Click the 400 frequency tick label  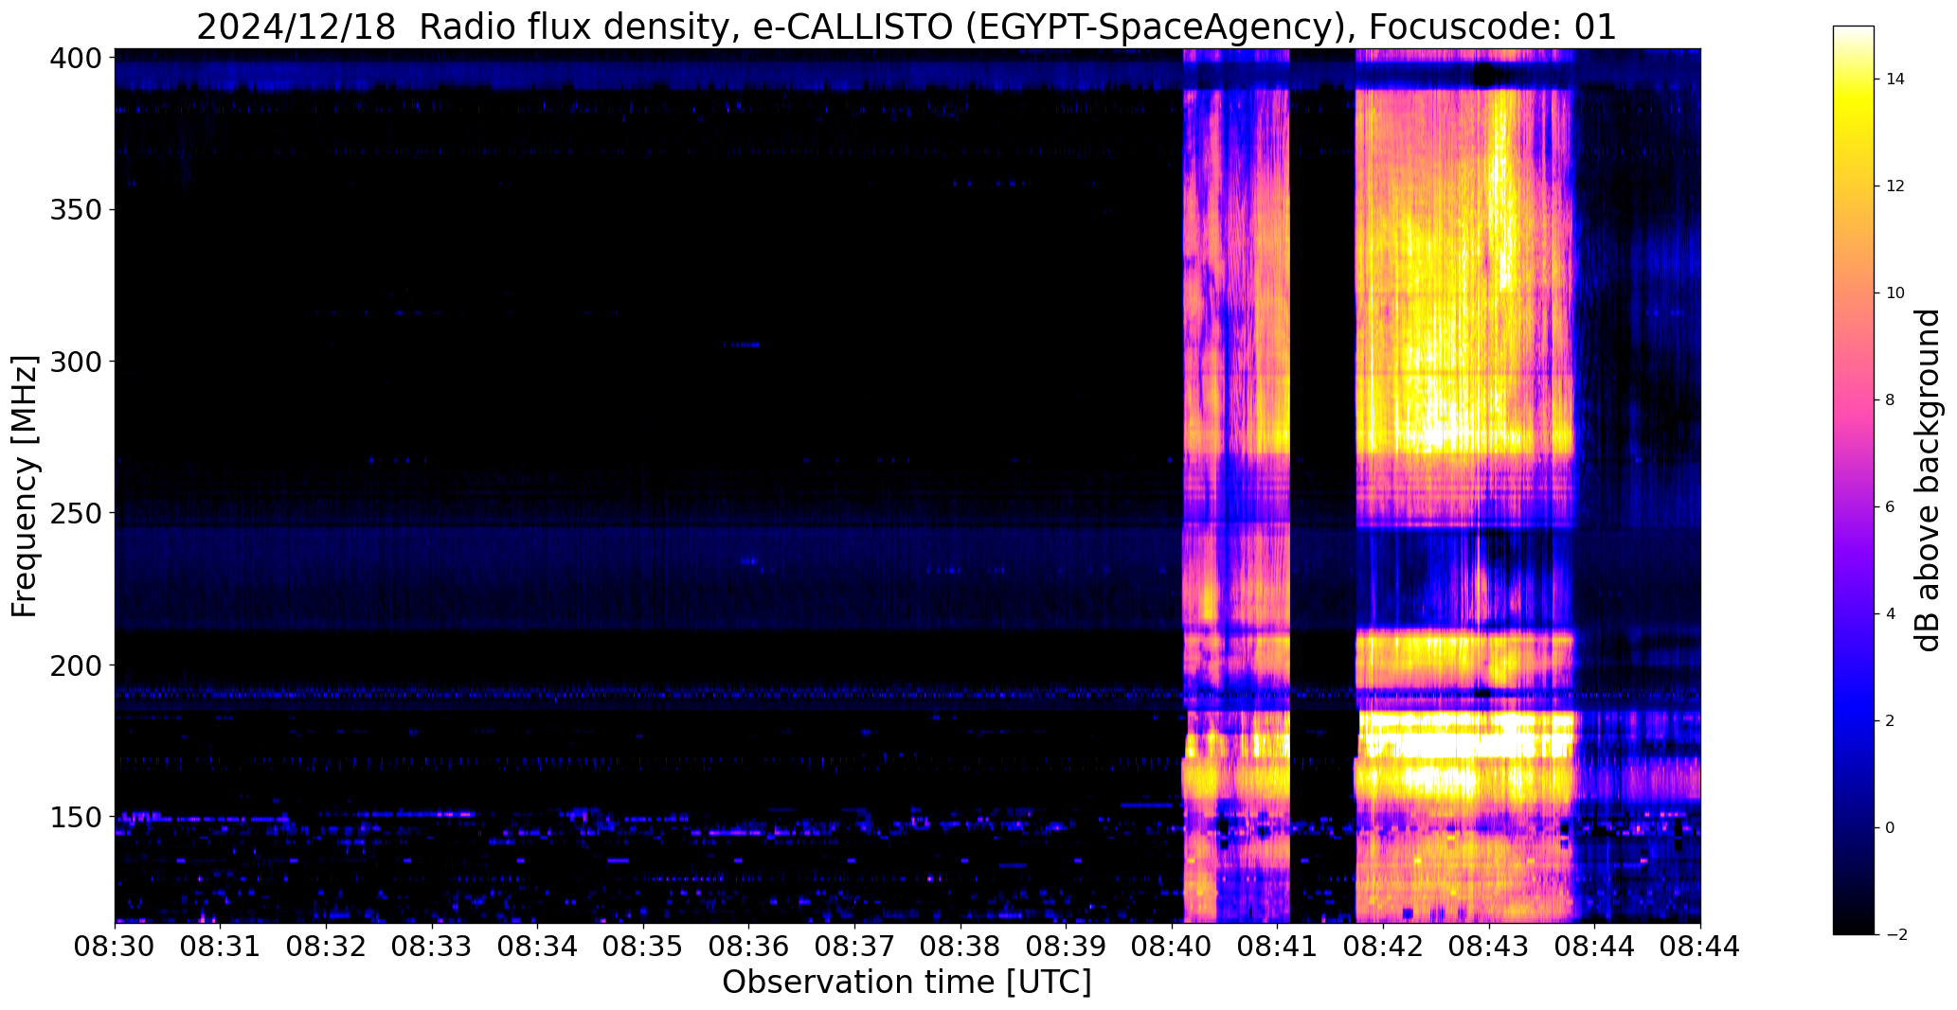click(75, 58)
